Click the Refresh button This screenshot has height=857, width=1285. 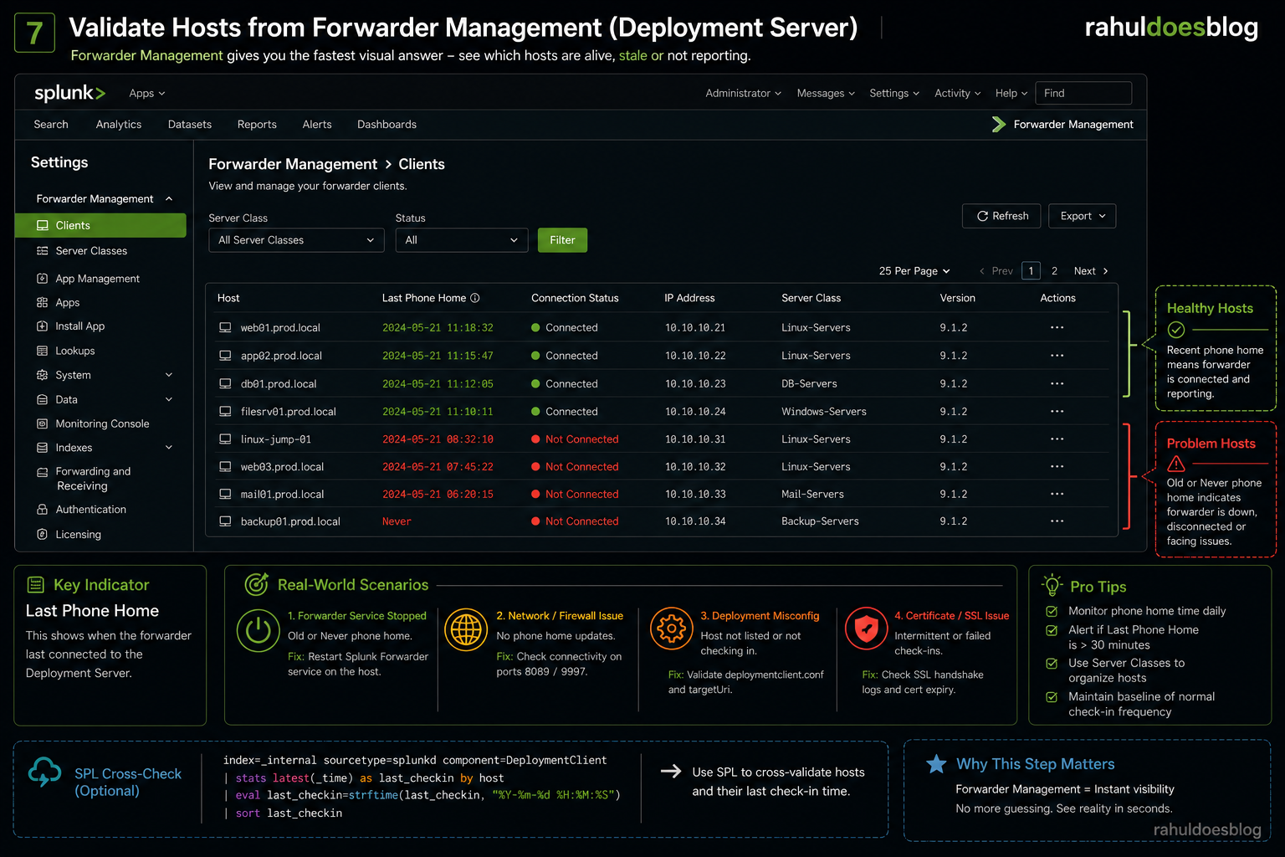tap(1002, 216)
